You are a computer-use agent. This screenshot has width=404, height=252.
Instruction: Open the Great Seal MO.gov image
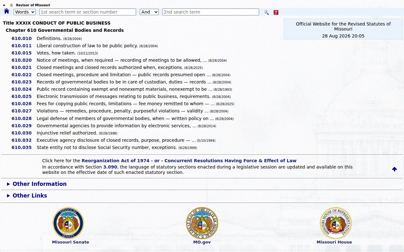202,223
